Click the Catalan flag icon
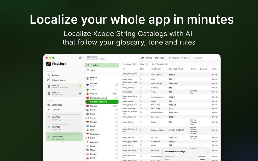The height and width of the screenshot is (161, 258). pyautogui.click(x=87, y=94)
